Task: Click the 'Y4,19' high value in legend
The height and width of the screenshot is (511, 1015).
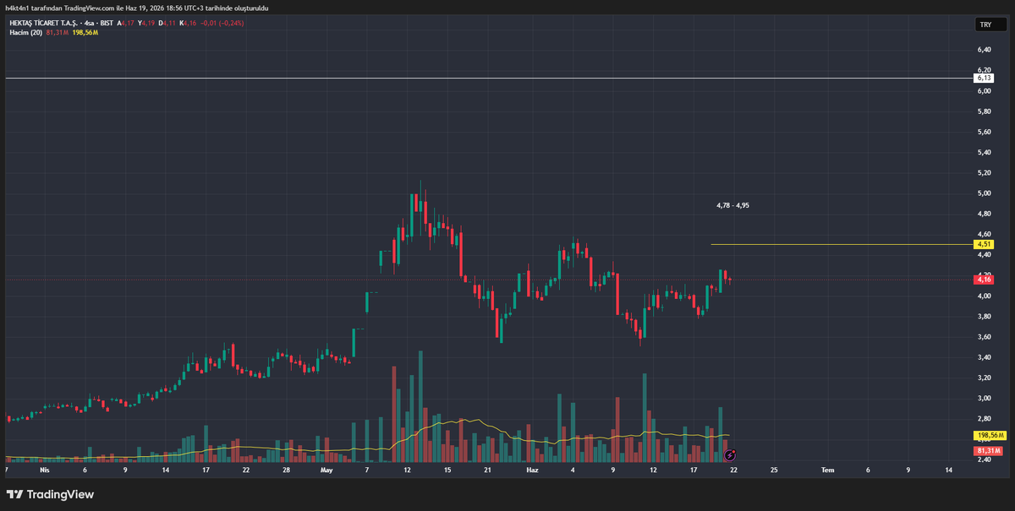Action: click(147, 23)
